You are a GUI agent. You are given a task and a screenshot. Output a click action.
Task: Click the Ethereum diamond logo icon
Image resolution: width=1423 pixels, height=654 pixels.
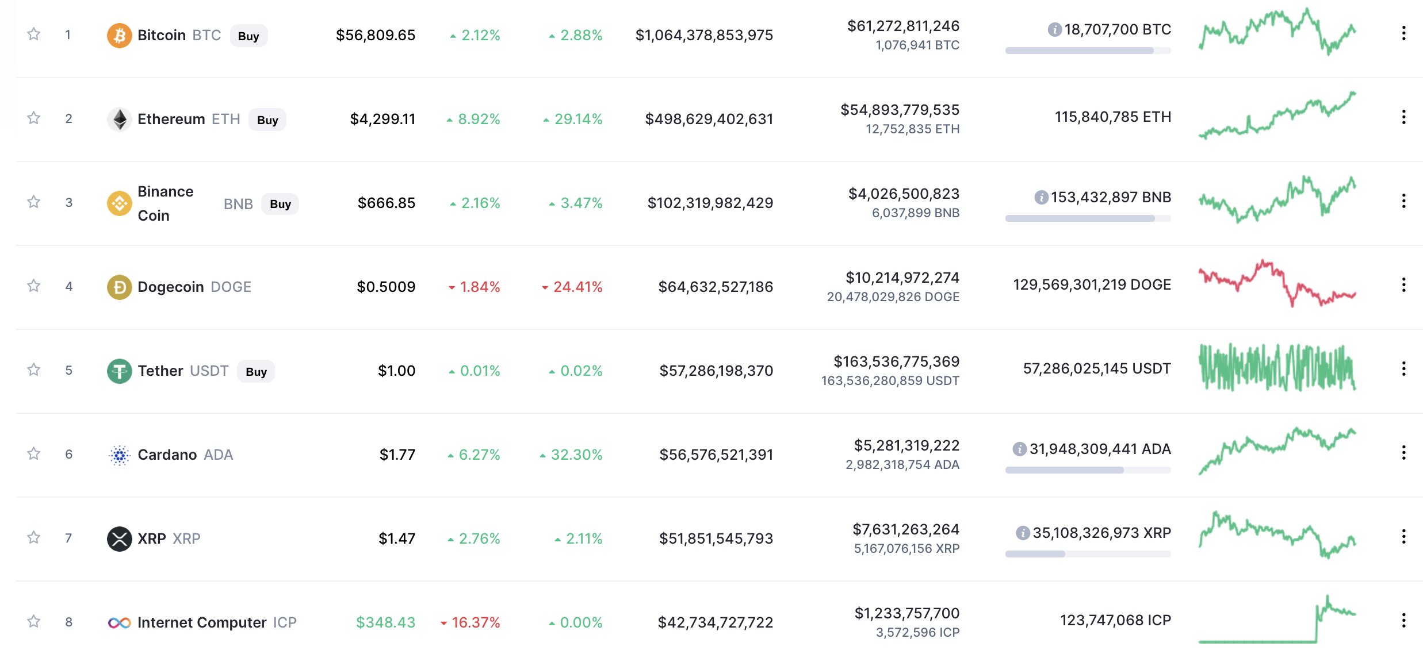tap(119, 120)
